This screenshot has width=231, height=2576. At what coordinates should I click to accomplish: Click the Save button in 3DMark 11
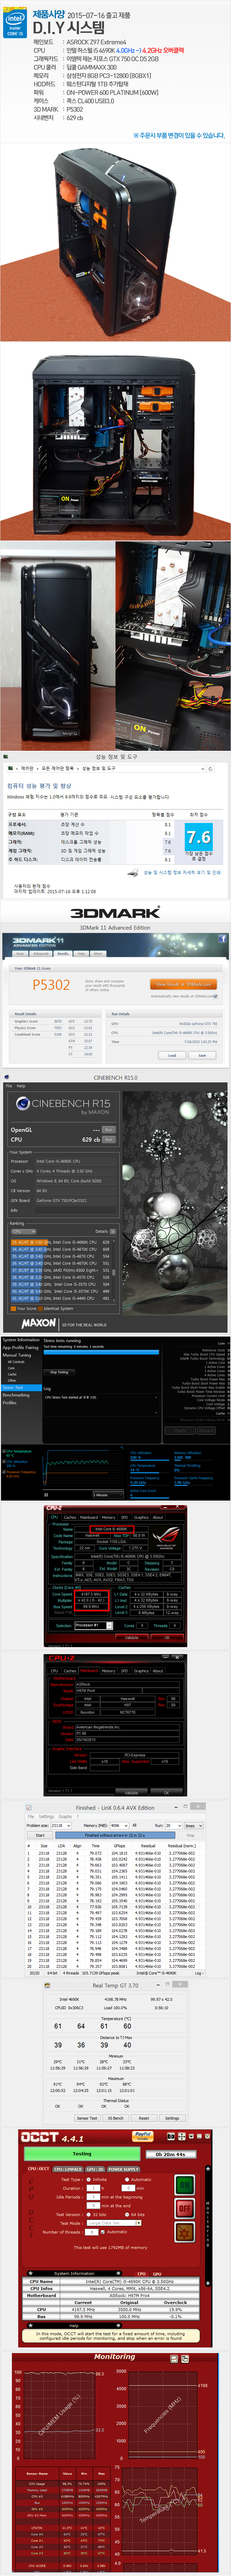pyautogui.click(x=202, y=1055)
